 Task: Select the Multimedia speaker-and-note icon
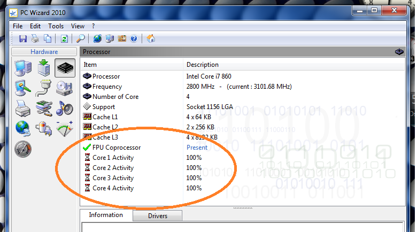[x=64, y=109]
